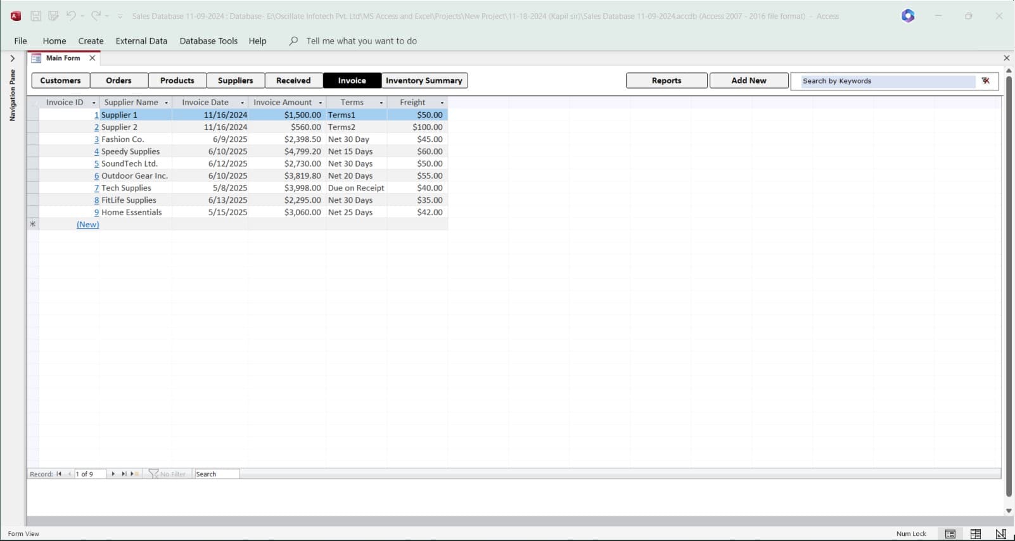The height and width of the screenshot is (541, 1015).
Task: Click the current record number box
Action: click(x=90, y=474)
